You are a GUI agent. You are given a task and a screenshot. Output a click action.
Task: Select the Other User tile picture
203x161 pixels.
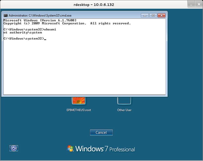[124, 101]
